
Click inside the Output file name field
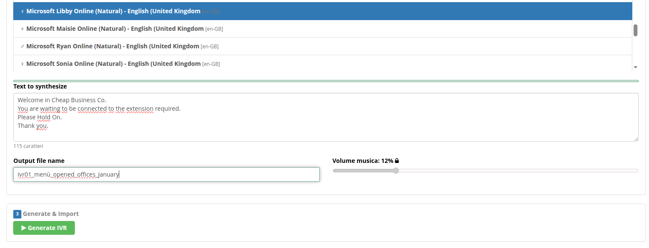[166, 174]
